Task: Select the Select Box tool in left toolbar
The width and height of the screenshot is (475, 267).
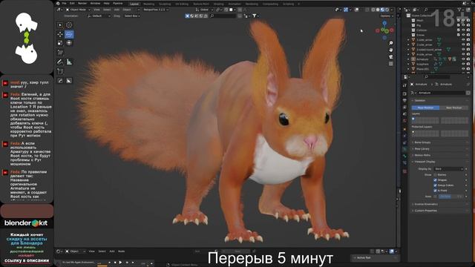Action: (60, 24)
